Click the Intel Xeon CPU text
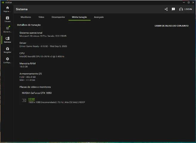 click(42, 57)
